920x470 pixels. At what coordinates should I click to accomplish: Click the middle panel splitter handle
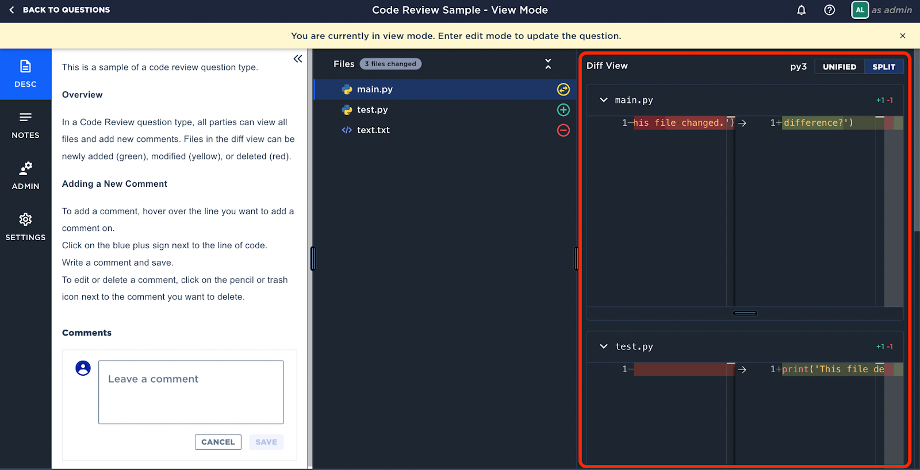point(576,259)
